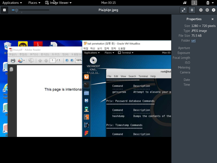The image size is (217, 163).
Task: Open the system menu arrow at top right
Action: click(213, 3)
